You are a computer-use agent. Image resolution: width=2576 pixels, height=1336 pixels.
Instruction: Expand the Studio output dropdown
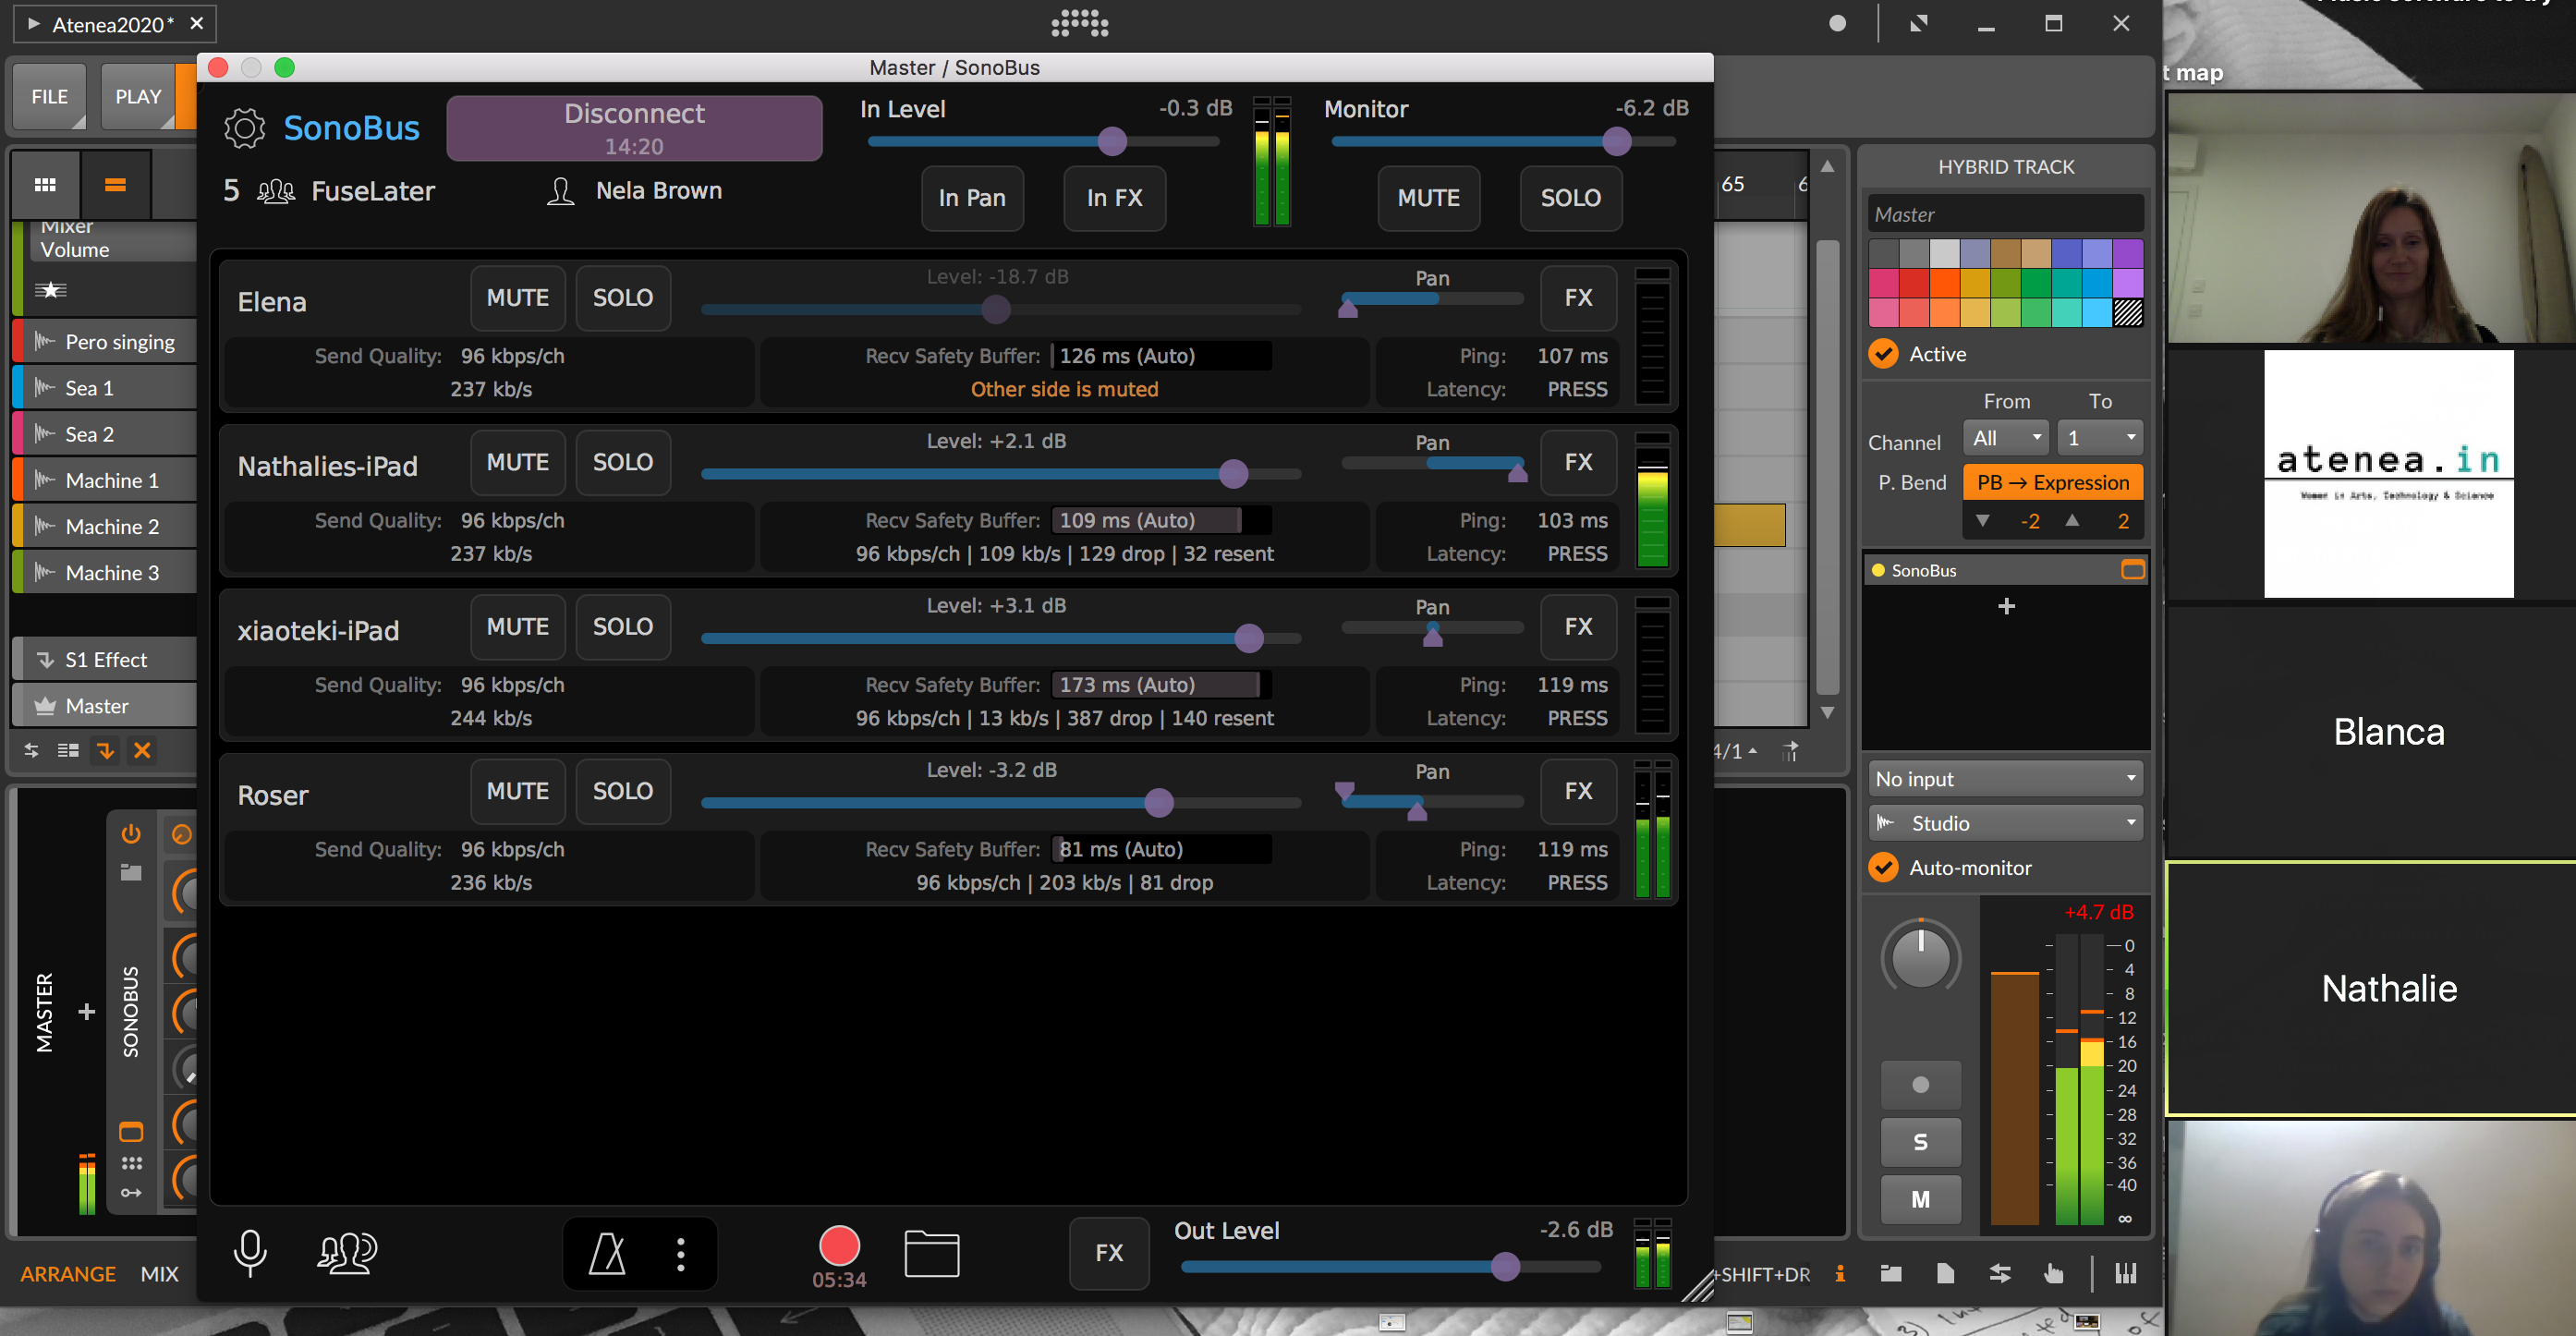coord(2005,823)
